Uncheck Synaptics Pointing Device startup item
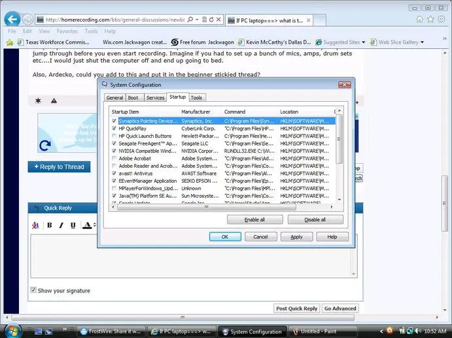The height and width of the screenshot is (338, 452). pos(114,121)
